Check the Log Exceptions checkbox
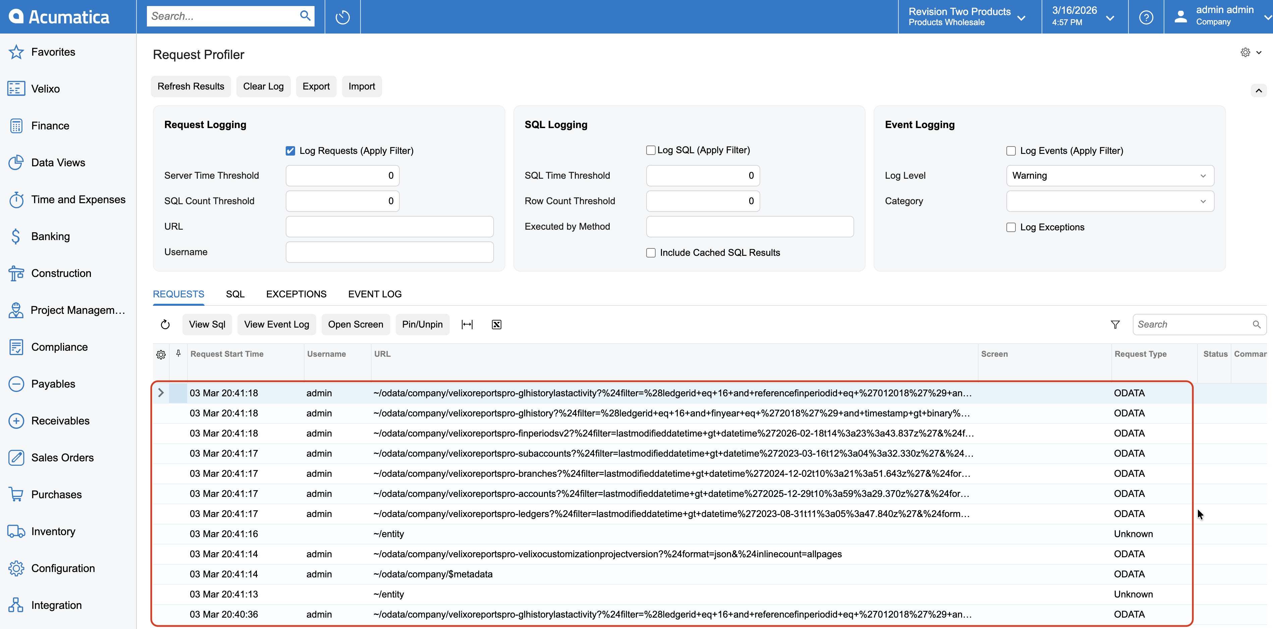This screenshot has height=629, width=1273. pyautogui.click(x=1011, y=227)
